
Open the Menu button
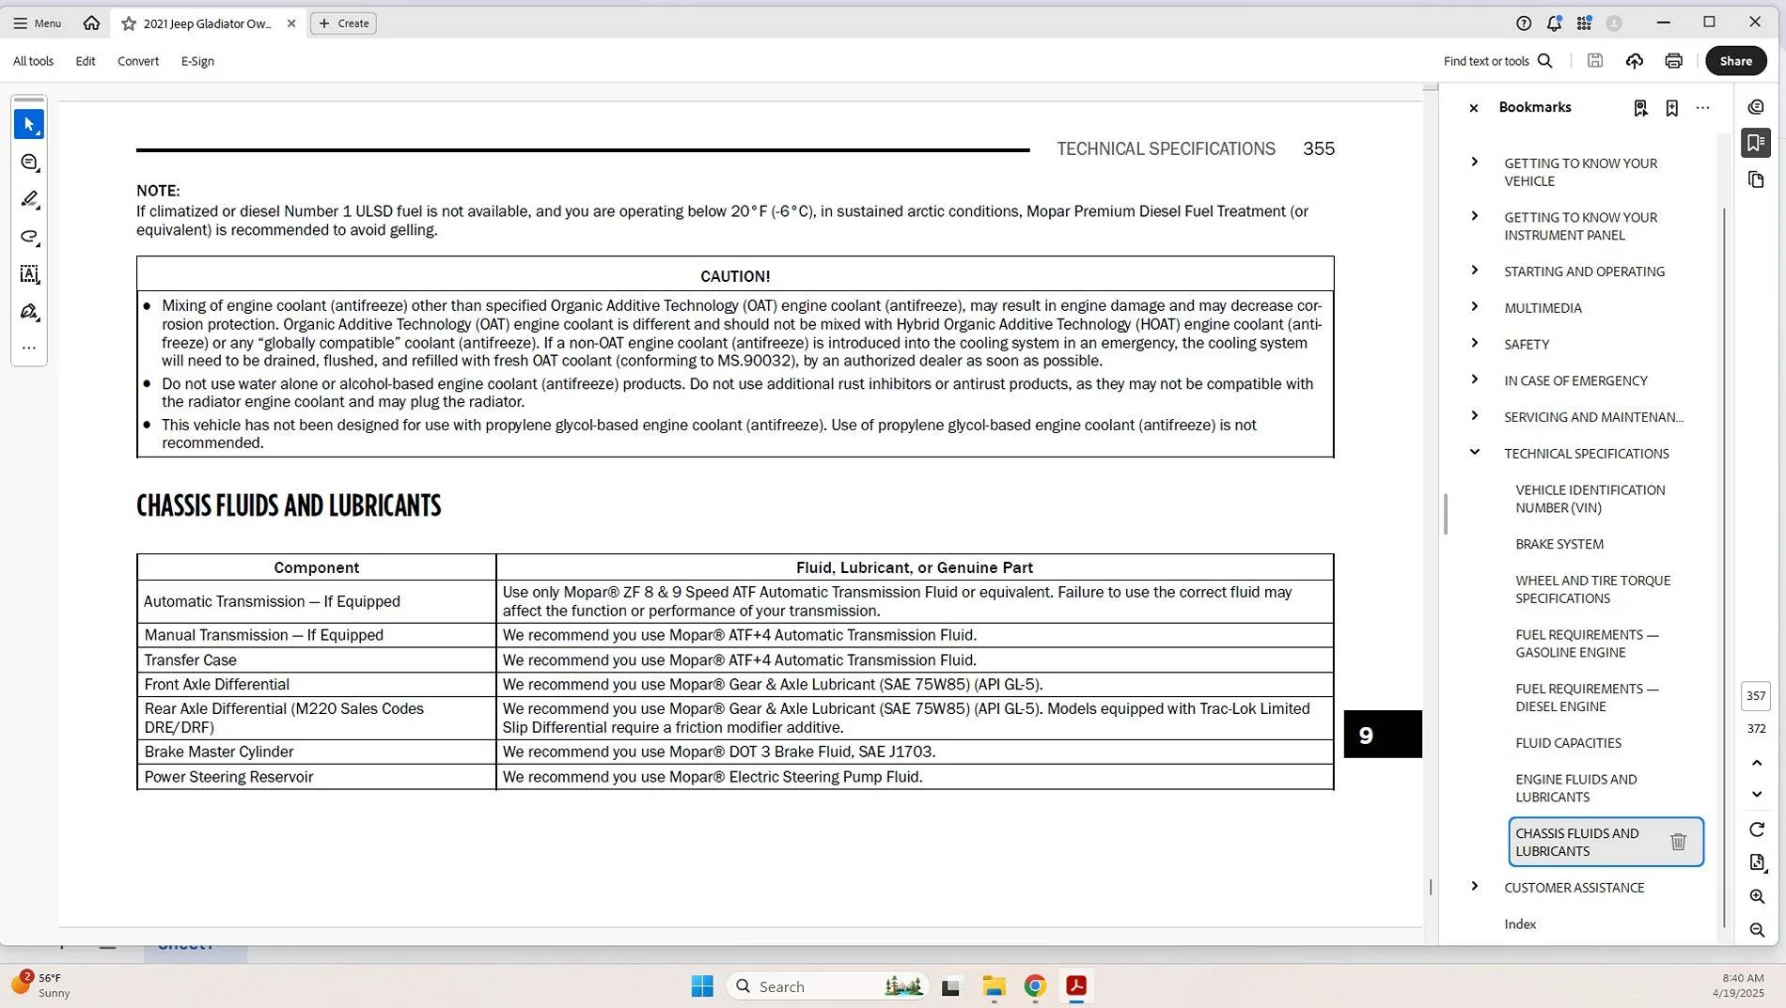point(38,23)
